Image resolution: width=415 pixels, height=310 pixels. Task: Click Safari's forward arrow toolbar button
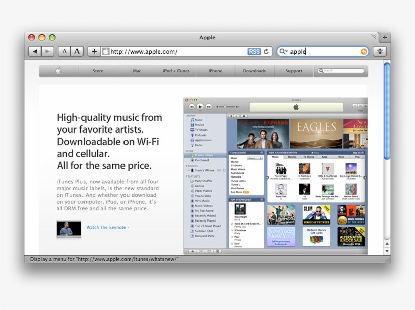(x=48, y=51)
